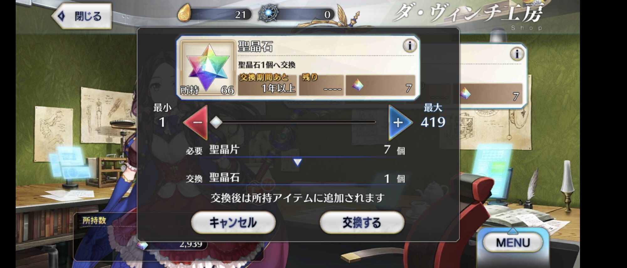
Task: Tap the 所持数 fragment count 2,939
Action: tap(190, 244)
